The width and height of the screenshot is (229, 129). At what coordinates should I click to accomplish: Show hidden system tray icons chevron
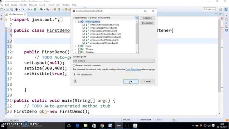point(193,126)
